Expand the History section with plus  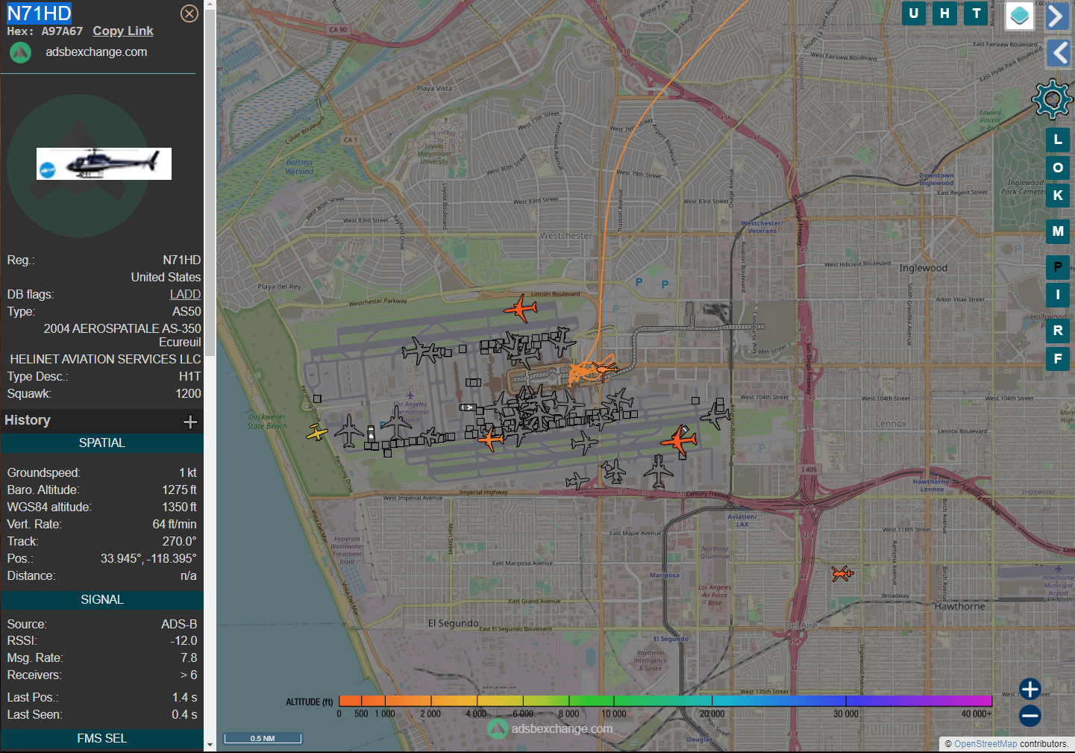(x=190, y=422)
